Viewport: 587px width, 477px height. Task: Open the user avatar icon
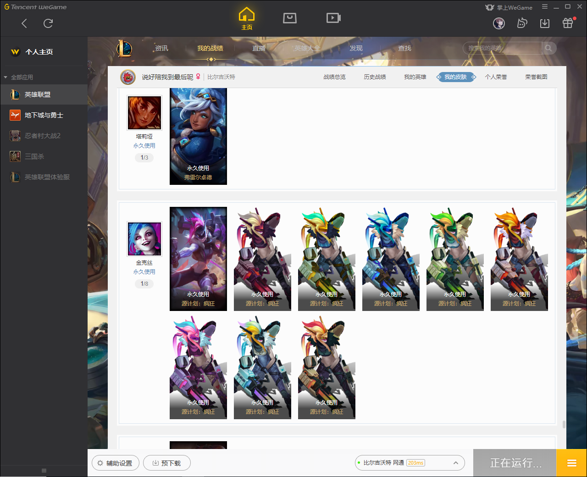[499, 23]
